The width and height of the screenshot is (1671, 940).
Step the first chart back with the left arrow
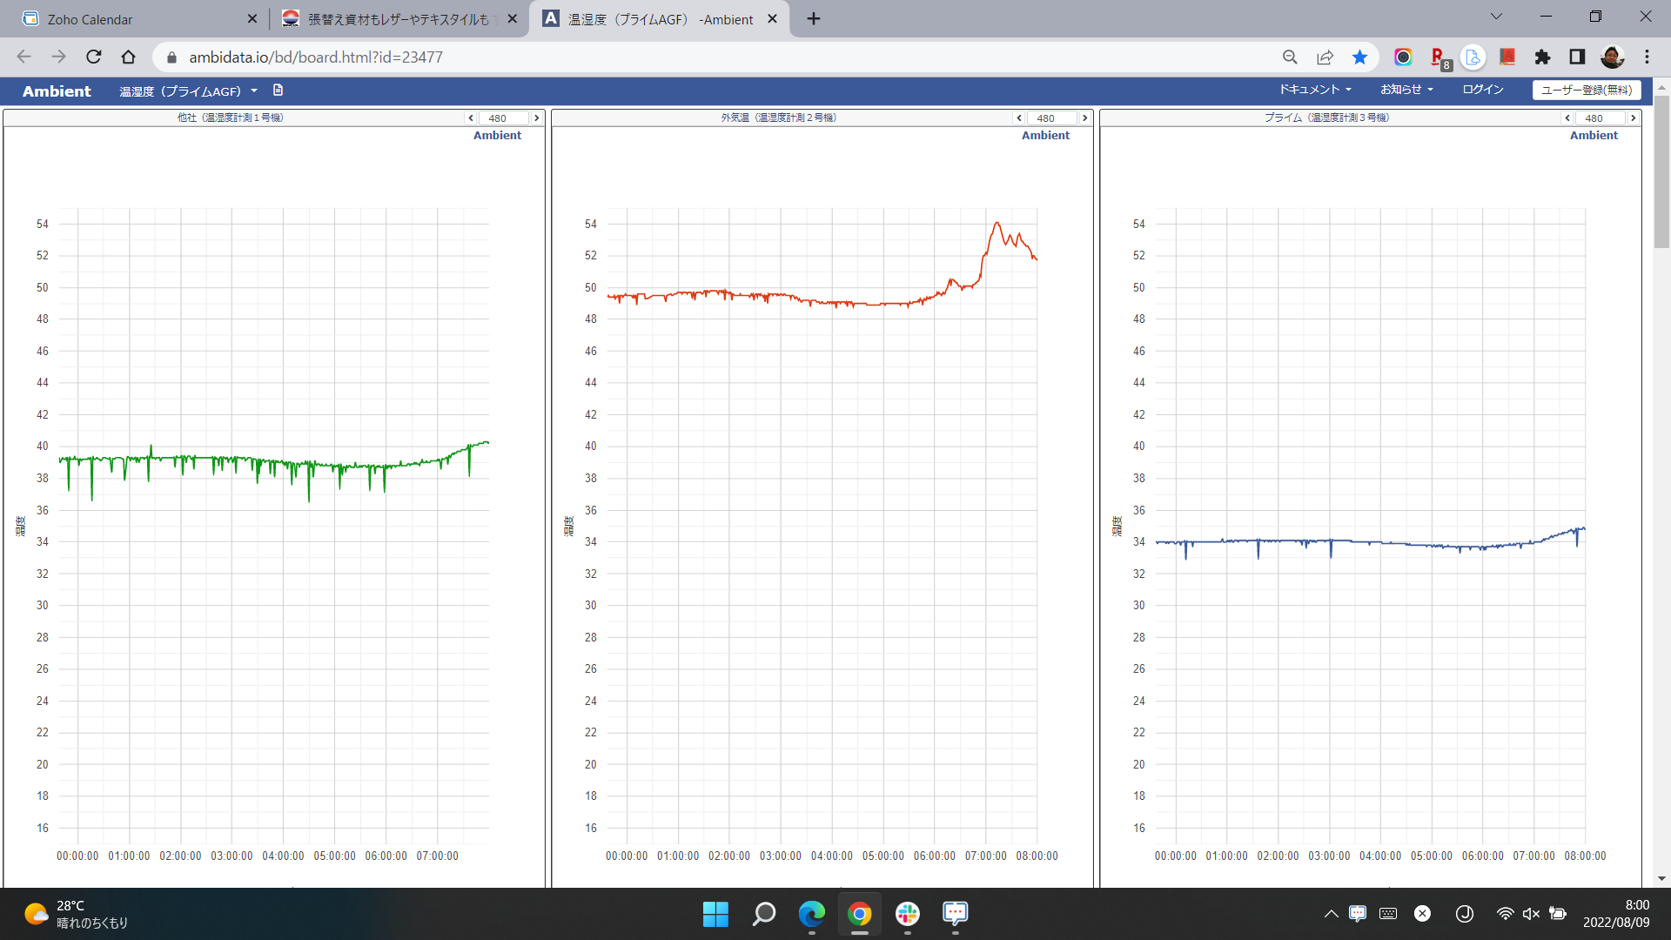point(471,118)
